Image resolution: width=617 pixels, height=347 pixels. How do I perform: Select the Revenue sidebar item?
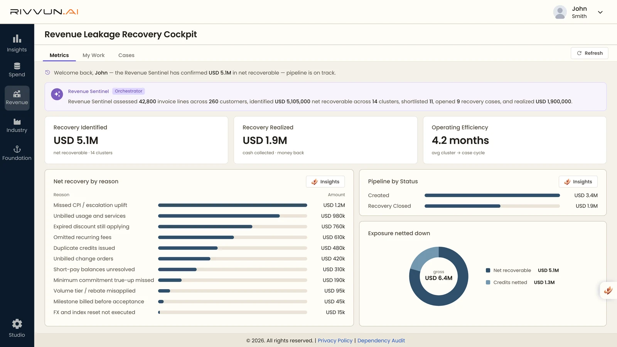[17, 98]
